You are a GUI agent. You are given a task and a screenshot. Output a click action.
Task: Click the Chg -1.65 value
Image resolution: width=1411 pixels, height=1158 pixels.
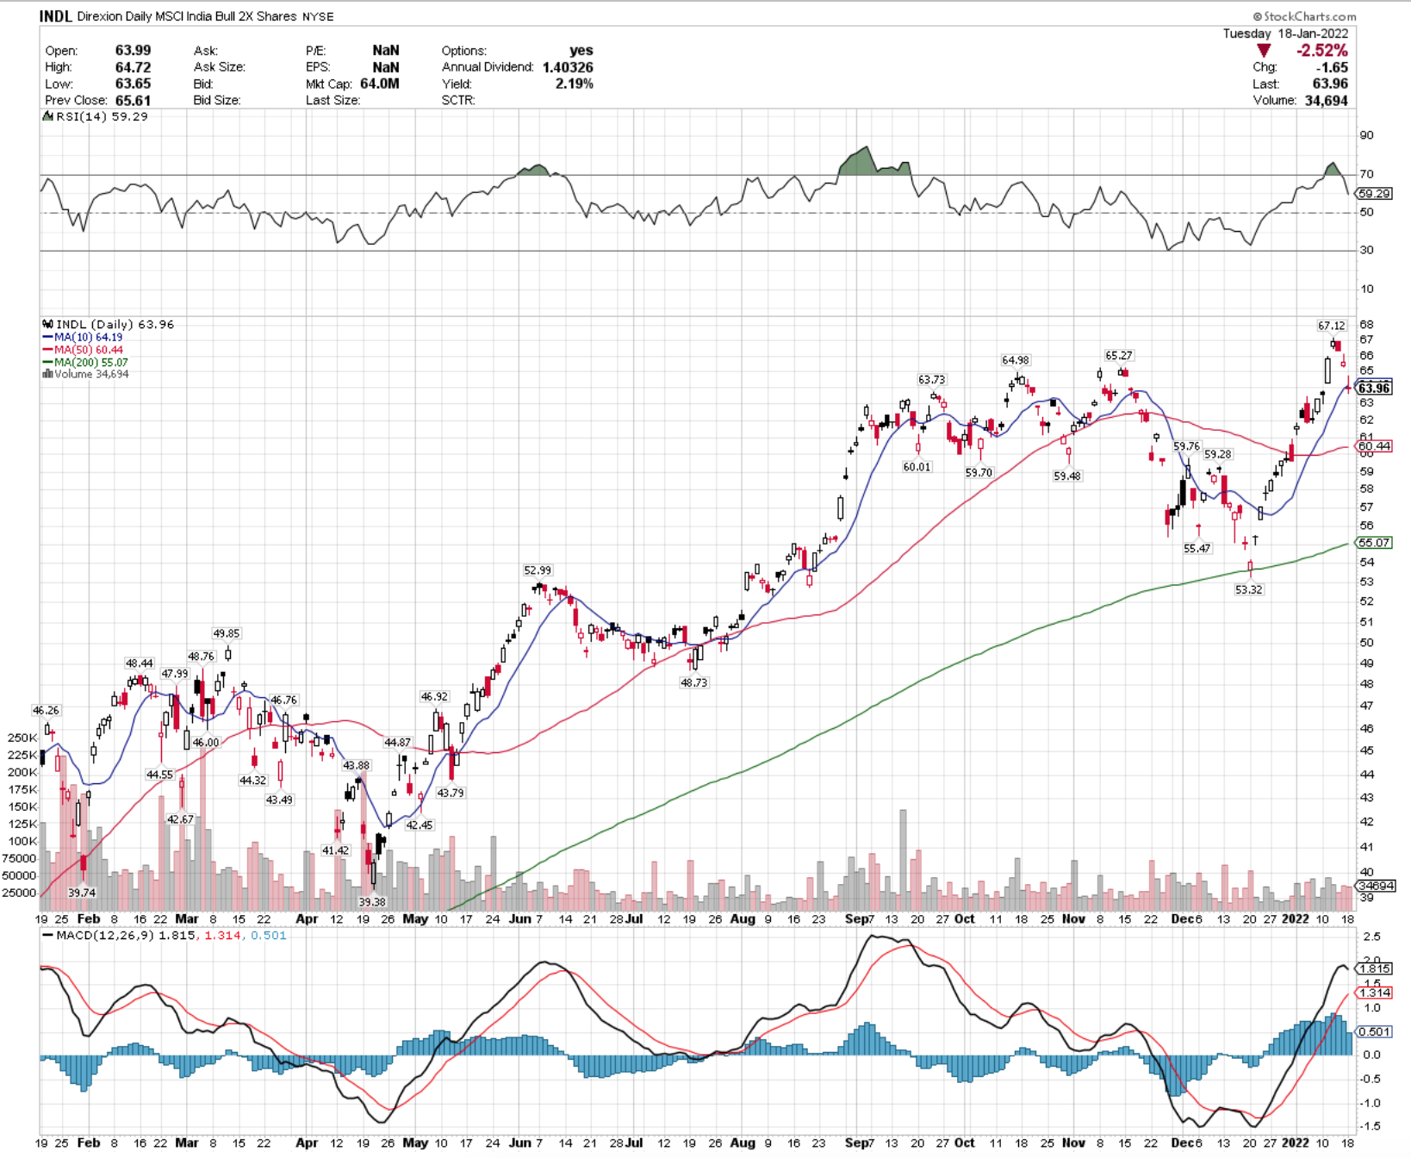pyautogui.click(x=1333, y=67)
